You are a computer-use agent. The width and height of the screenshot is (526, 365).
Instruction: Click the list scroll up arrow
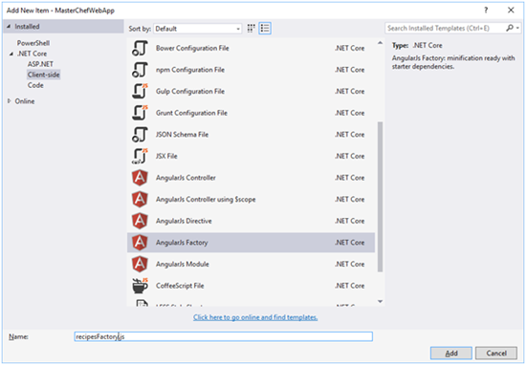pyautogui.click(x=380, y=43)
